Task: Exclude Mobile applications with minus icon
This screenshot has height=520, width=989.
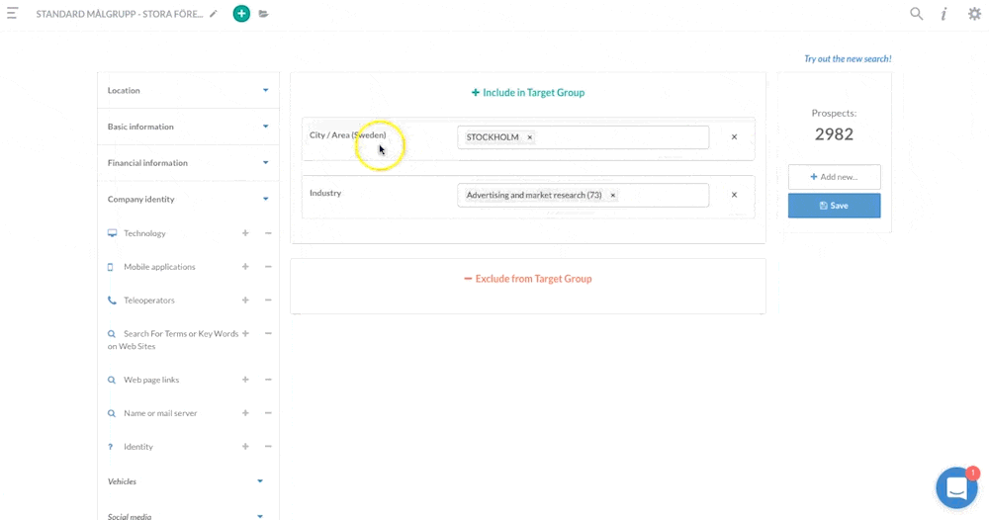Action: point(268,267)
